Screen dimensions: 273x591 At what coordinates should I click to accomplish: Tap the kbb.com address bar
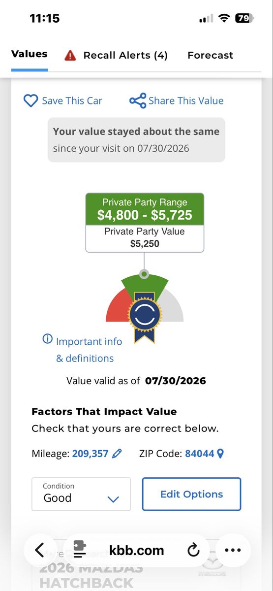click(x=136, y=550)
